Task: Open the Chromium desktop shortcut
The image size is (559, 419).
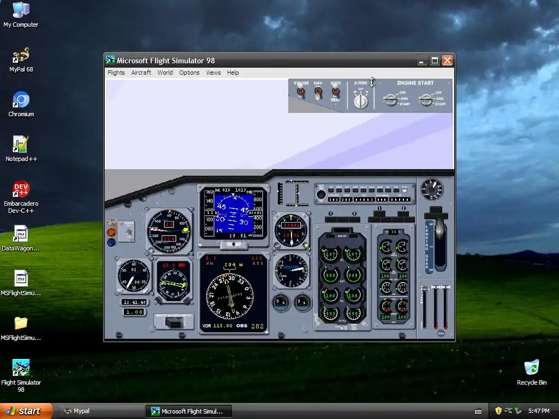Action: click(21, 104)
